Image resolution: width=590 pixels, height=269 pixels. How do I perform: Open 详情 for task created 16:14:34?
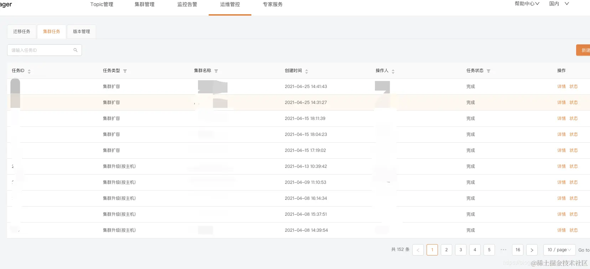pos(562,198)
